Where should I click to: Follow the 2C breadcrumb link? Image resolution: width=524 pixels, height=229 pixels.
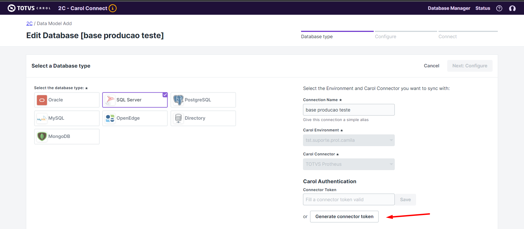tap(29, 23)
